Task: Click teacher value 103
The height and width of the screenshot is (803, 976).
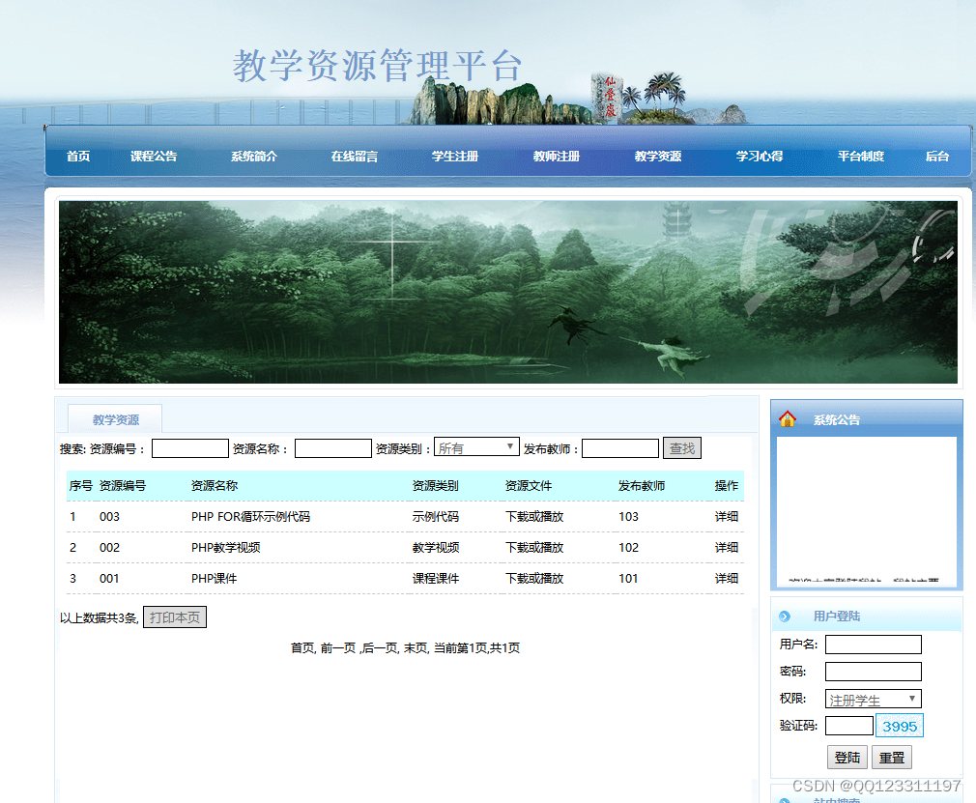Action: pyautogui.click(x=628, y=517)
